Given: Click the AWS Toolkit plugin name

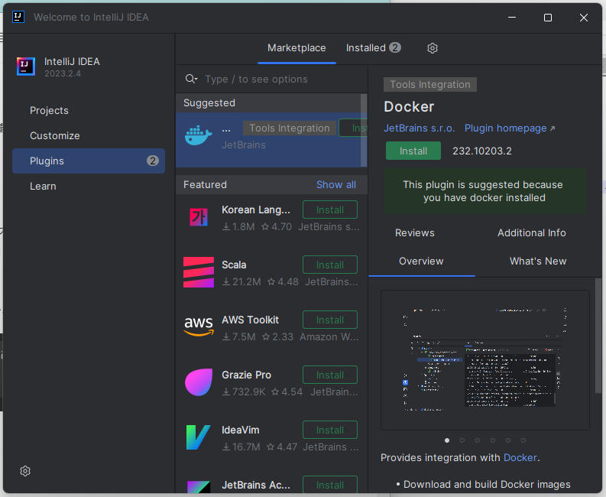Looking at the screenshot, I should click(250, 320).
